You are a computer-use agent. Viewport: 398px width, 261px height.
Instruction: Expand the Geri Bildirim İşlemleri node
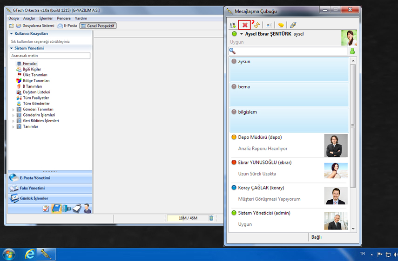pos(13,121)
